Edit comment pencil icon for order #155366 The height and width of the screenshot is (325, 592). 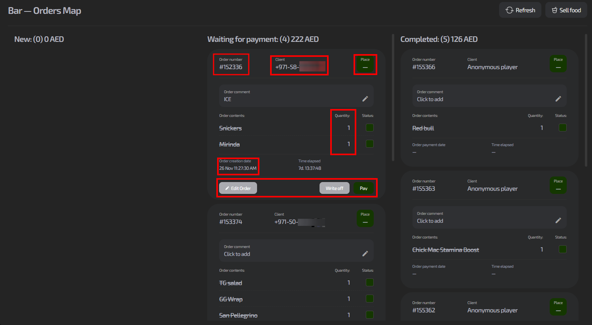(558, 99)
